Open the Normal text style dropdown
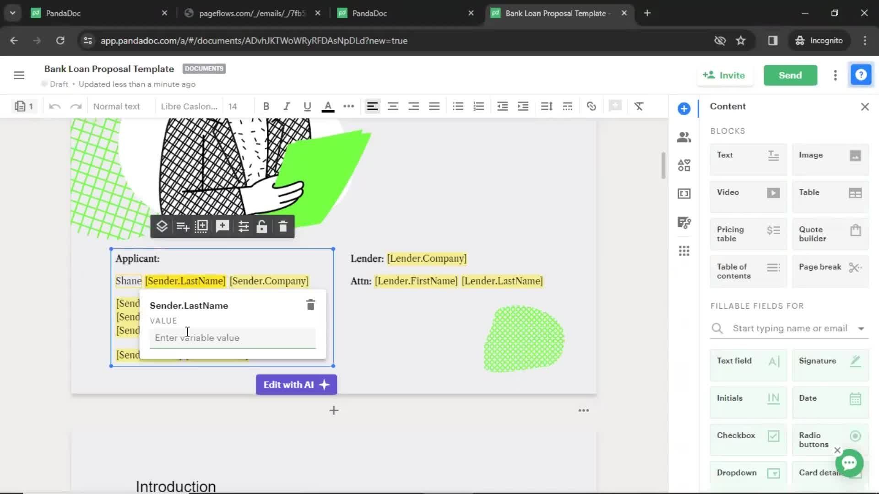The width and height of the screenshot is (879, 494). pos(118,106)
